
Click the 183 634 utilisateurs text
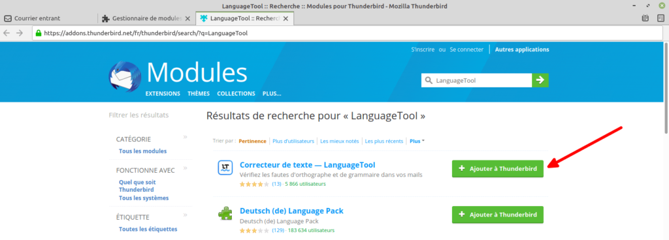311,231
